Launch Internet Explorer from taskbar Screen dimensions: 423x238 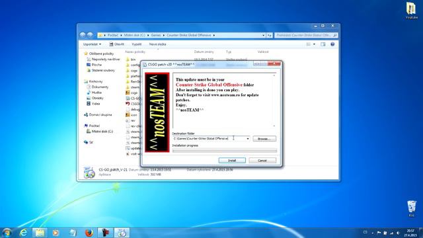24,233
